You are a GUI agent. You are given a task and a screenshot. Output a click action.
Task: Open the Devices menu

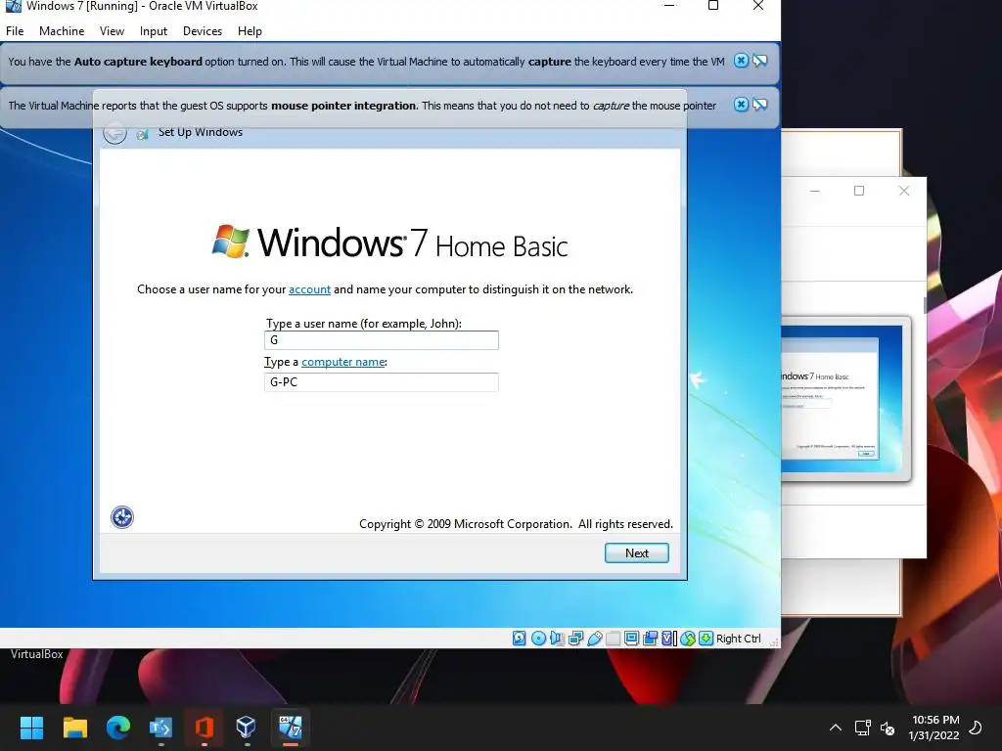point(203,30)
